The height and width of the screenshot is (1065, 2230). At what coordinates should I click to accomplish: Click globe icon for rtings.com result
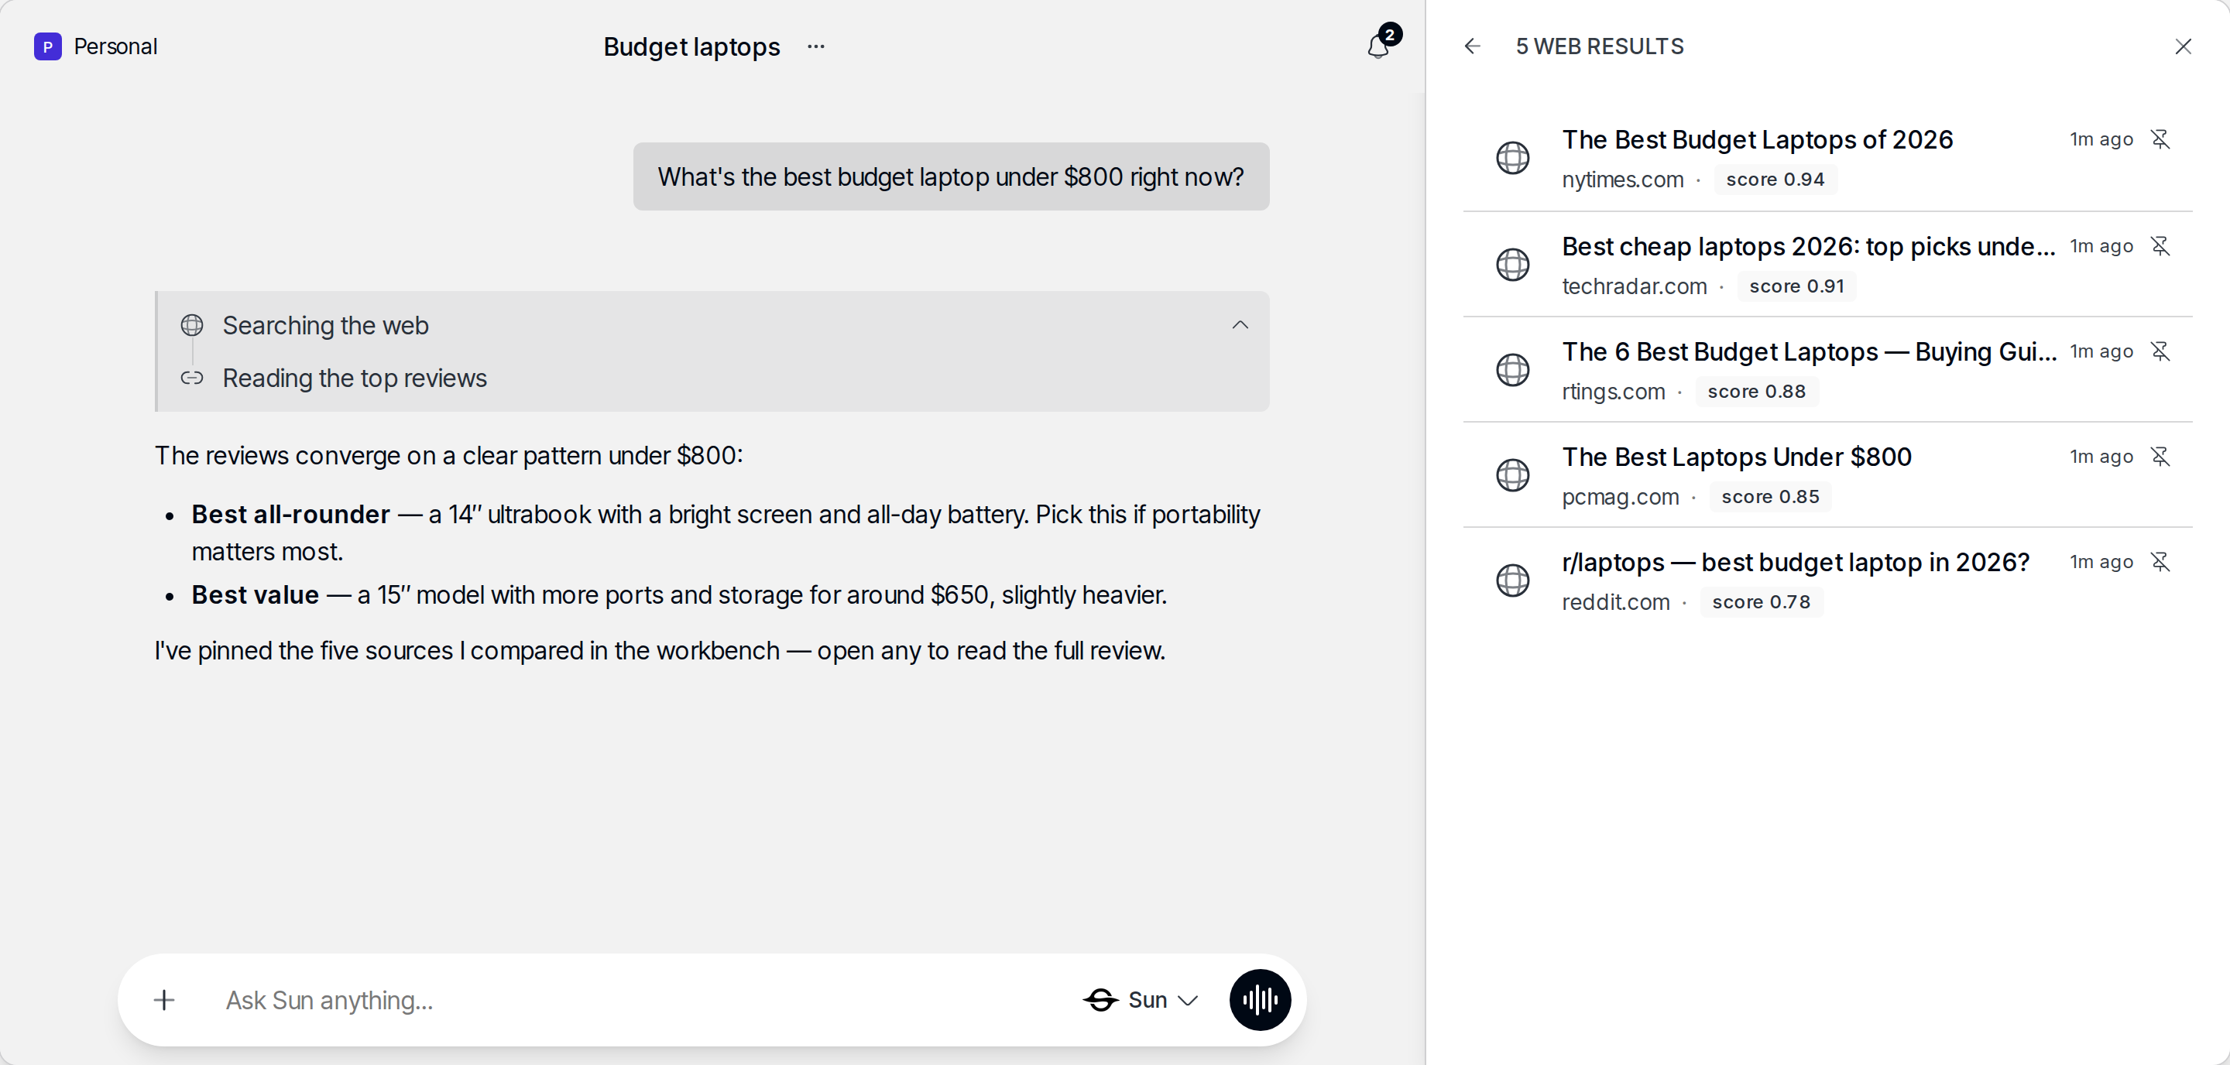click(x=1512, y=369)
